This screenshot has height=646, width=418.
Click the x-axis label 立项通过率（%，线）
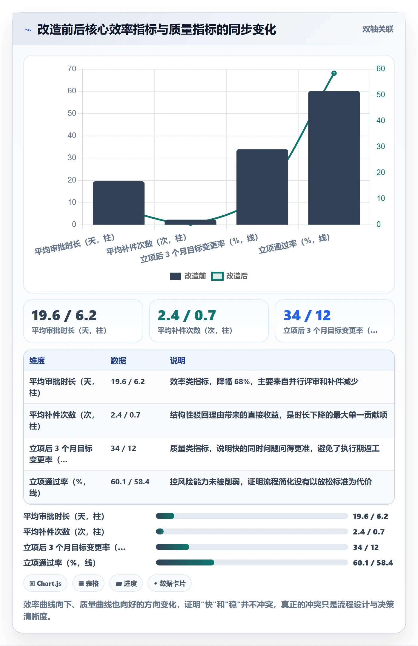click(x=294, y=244)
